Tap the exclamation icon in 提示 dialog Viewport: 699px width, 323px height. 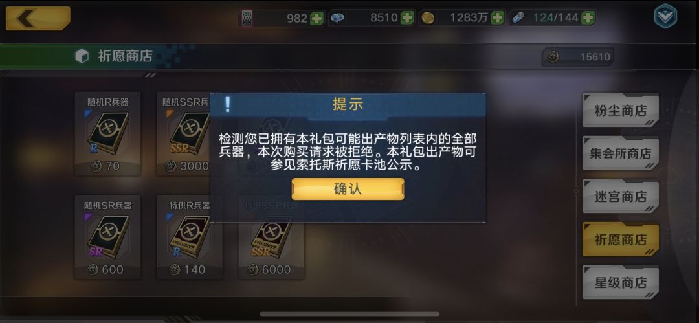[227, 104]
